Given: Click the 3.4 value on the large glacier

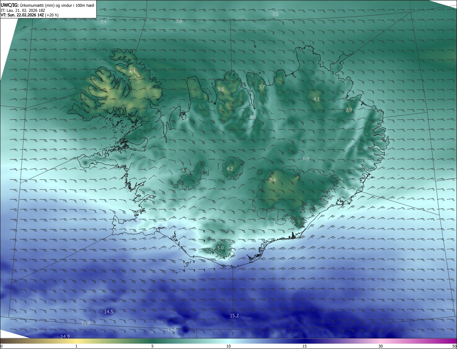Looking at the screenshot, I should pos(272,180).
